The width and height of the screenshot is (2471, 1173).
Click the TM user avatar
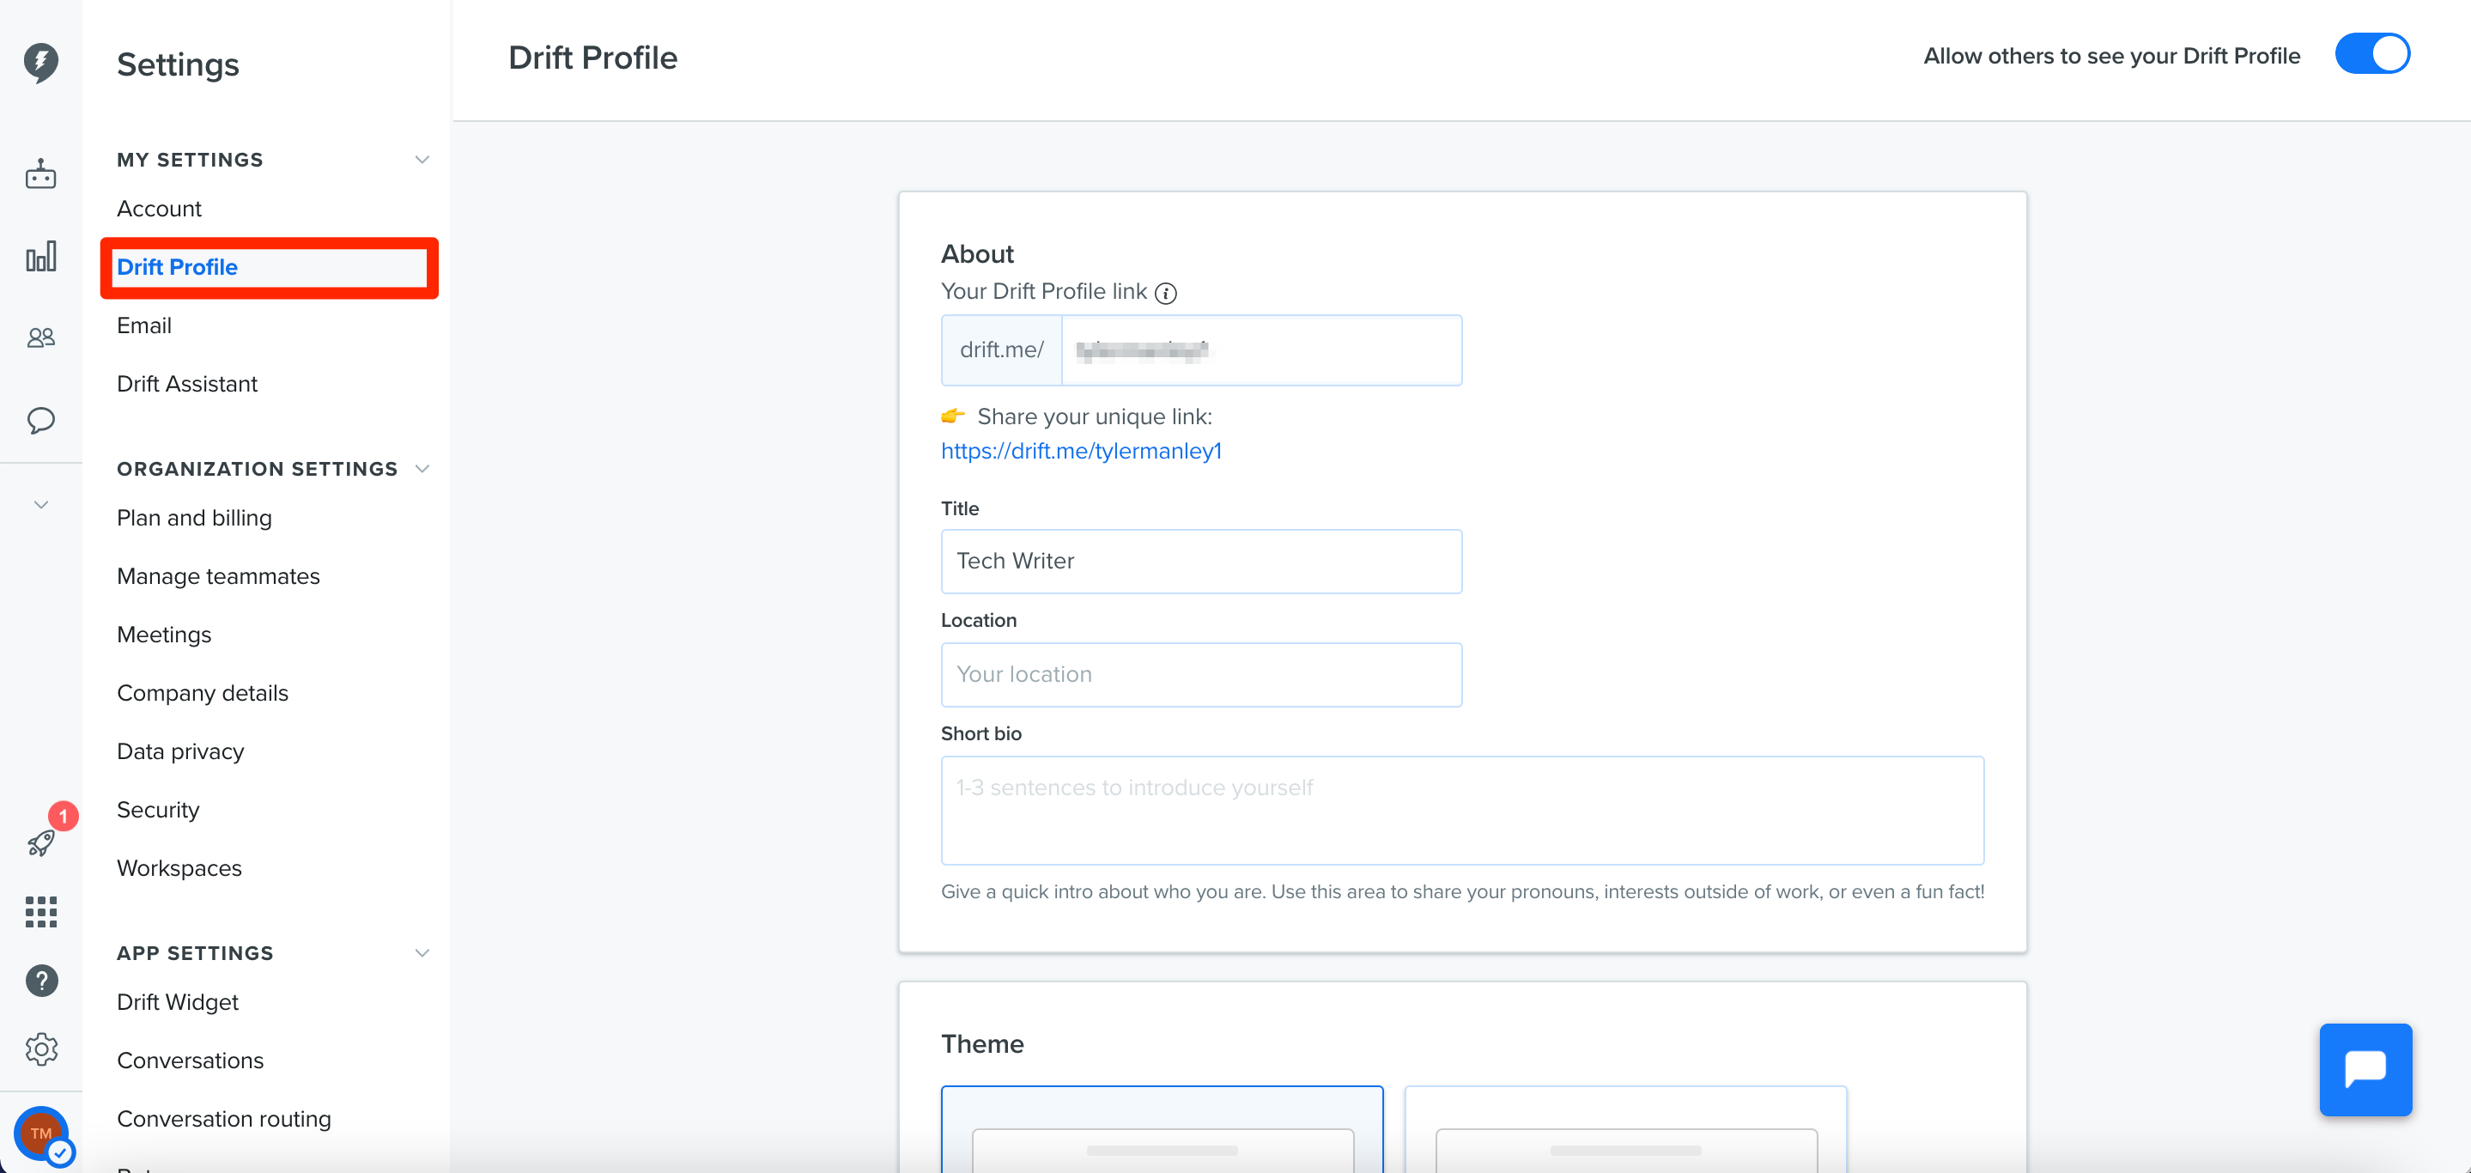pyautogui.click(x=41, y=1133)
